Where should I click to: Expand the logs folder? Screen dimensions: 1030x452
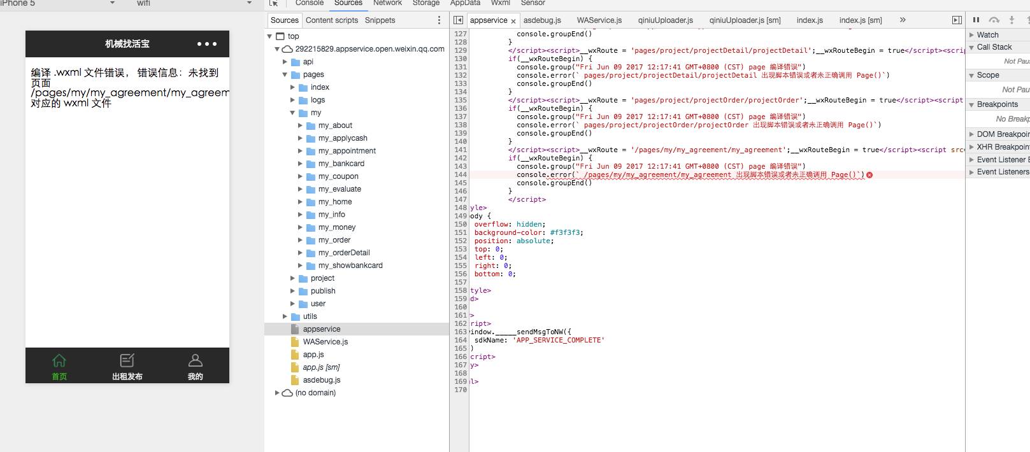(x=292, y=100)
